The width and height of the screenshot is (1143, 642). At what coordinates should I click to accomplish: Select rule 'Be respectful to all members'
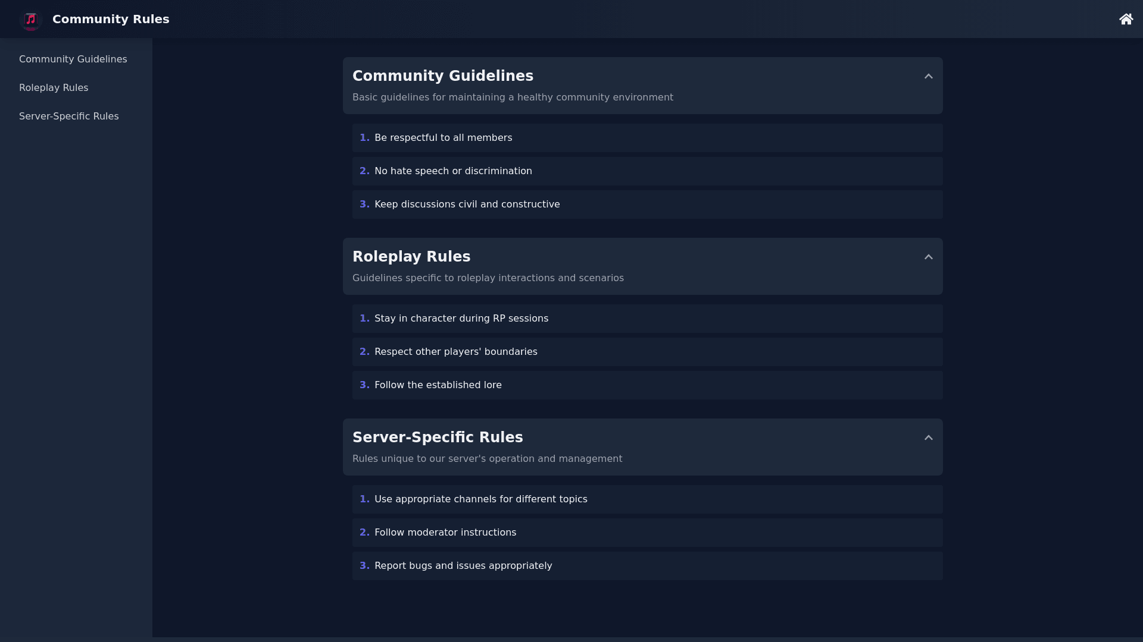(x=443, y=138)
